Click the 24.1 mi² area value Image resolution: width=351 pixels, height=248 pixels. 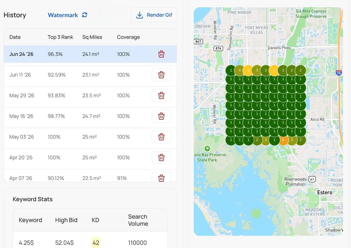tap(91, 54)
